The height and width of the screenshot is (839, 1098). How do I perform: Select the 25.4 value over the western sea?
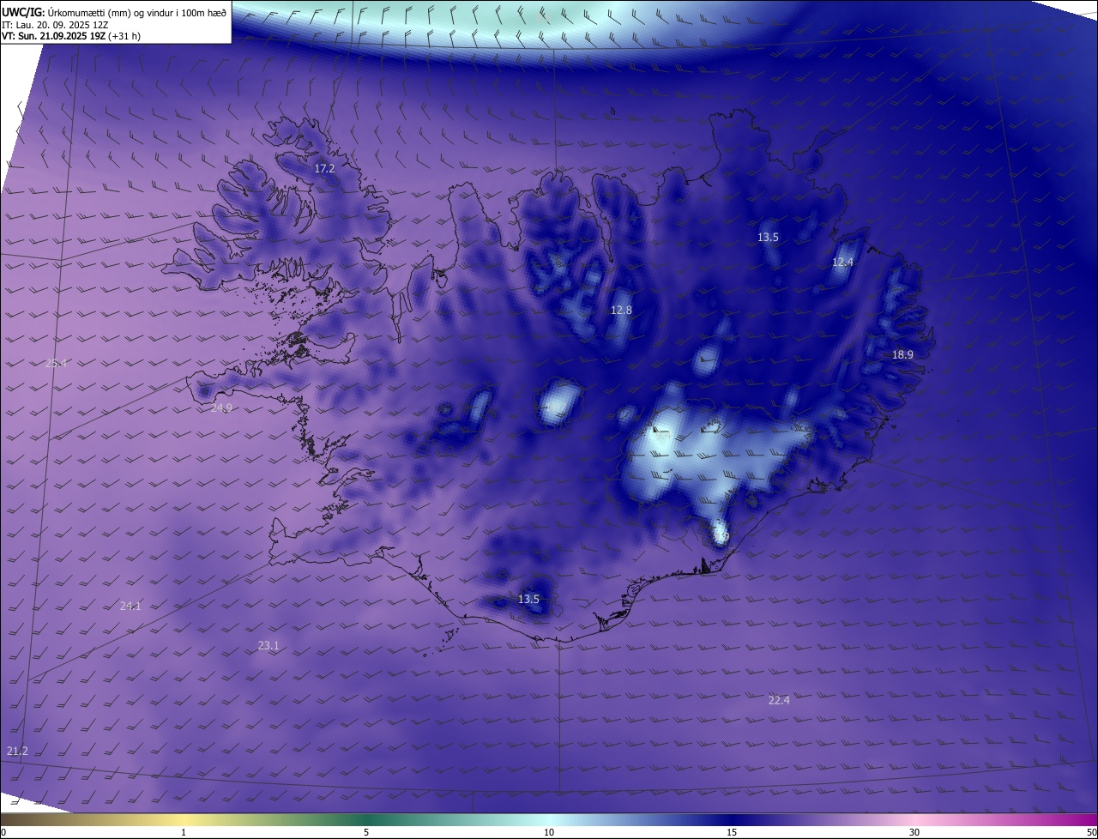pyautogui.click(x=56, y=364)
